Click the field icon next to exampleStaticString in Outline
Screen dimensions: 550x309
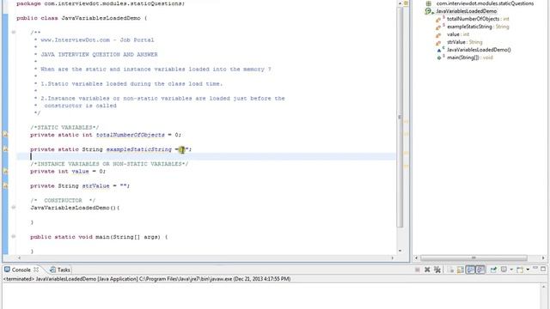coord(438,27)
